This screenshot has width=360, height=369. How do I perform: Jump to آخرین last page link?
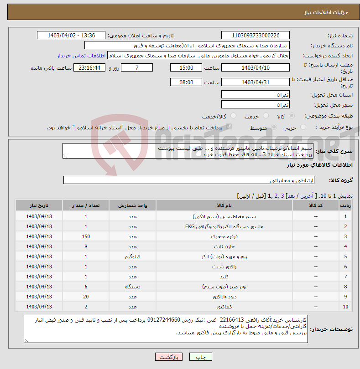coord(307,196)
